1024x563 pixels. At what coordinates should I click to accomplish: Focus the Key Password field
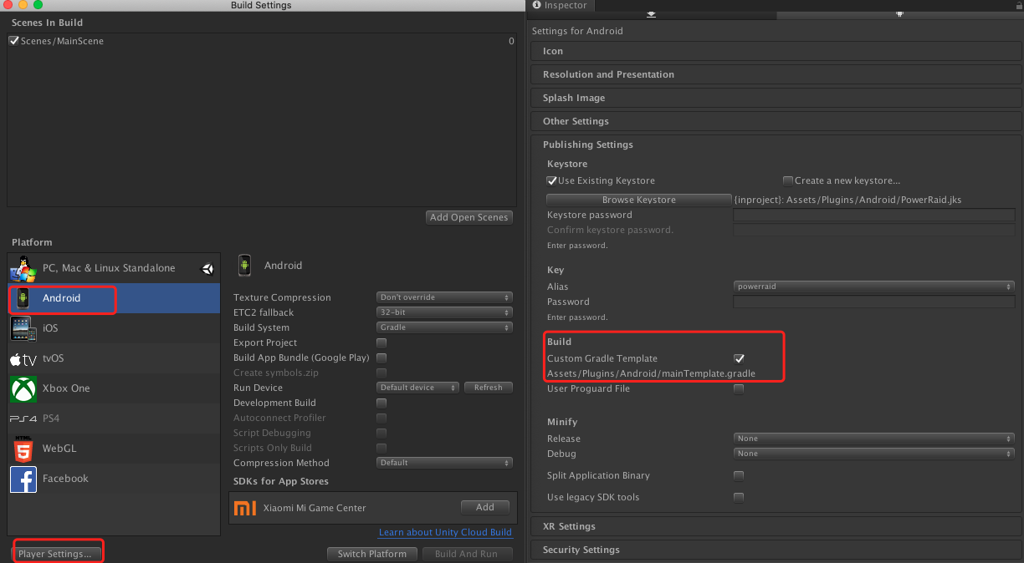tap(874, 302)
